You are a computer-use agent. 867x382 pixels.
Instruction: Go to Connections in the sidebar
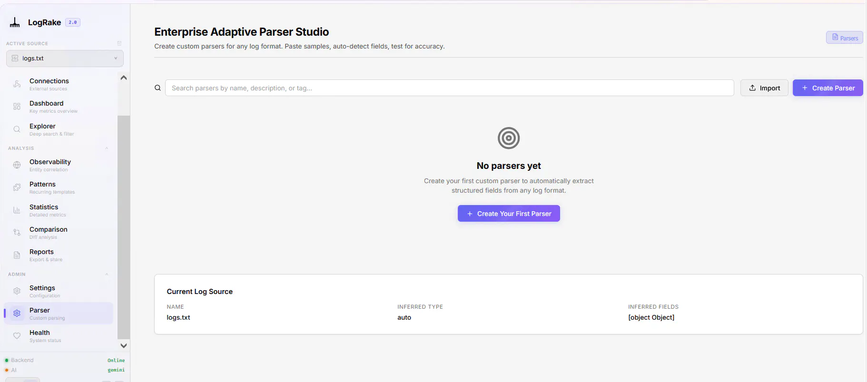click(59, 84)
